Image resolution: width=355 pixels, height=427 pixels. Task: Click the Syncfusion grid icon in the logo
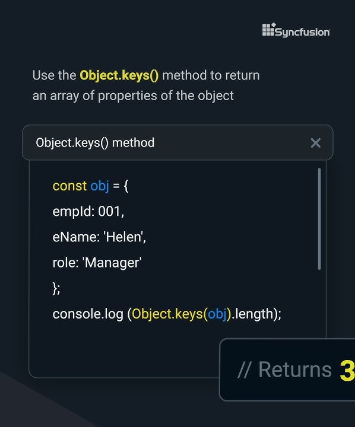click(x=268, y=30)
